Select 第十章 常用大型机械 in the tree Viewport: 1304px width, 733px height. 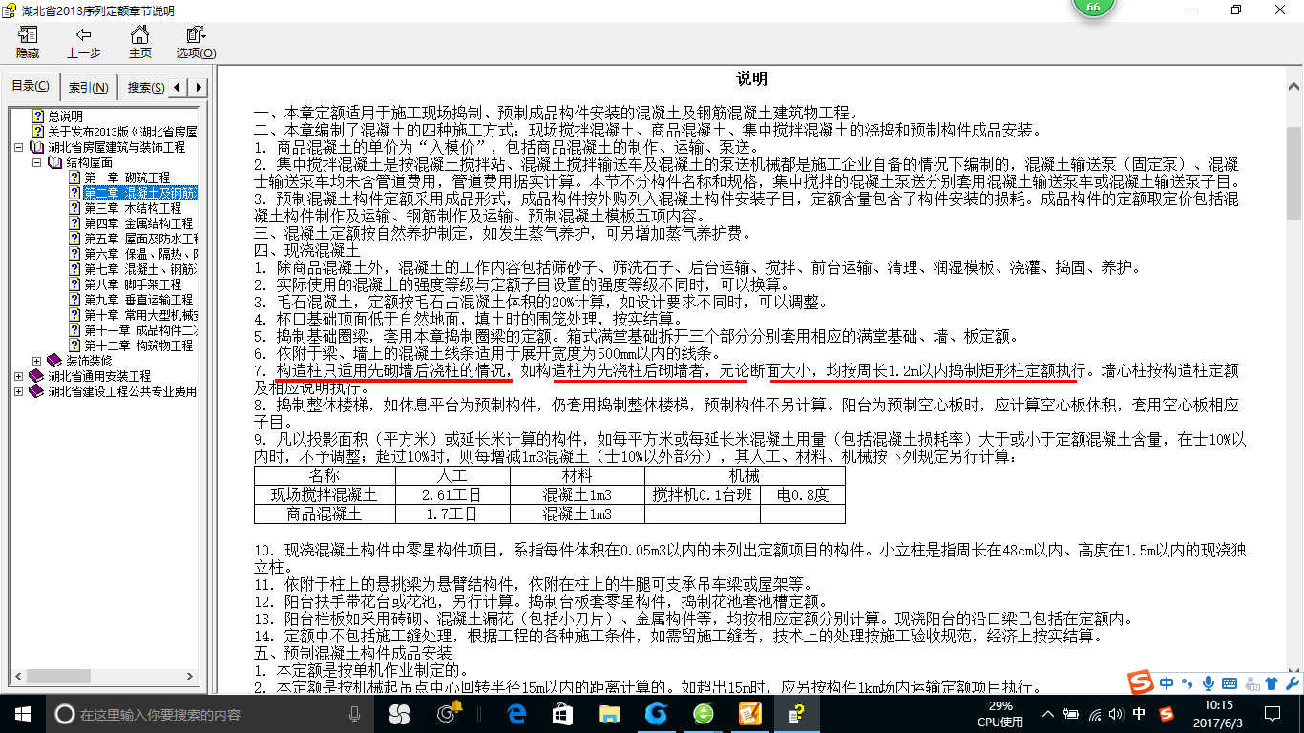(x=140, y=315)
